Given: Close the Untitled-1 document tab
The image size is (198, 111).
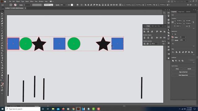Looking at the screenshot, I should pyautogui.click(x=25, y=8).
